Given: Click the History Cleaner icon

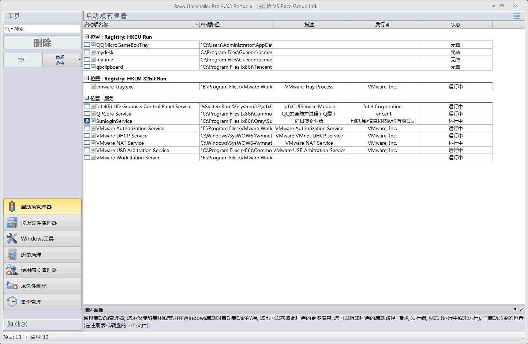Looking at the screenshot, I should pyautogui.click(x=12, y=254).
